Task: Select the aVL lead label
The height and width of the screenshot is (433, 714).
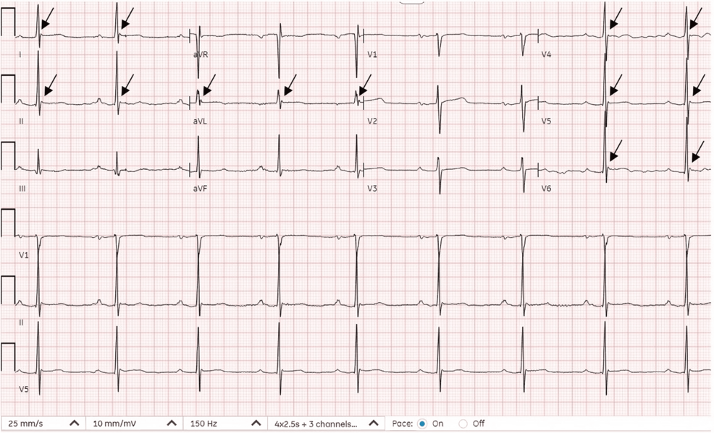Action: pyautogui.click(x=200, y=121)
